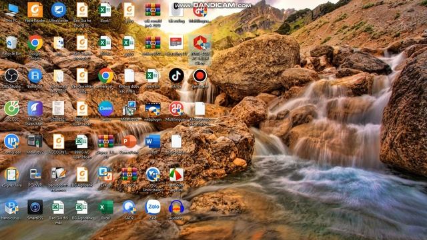Select the BG Agribank PDF file
427x240 pixels.
(x=82, y=177)
